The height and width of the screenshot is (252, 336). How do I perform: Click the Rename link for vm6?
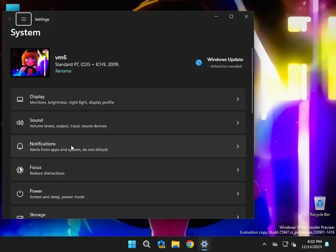click(63, 71)
